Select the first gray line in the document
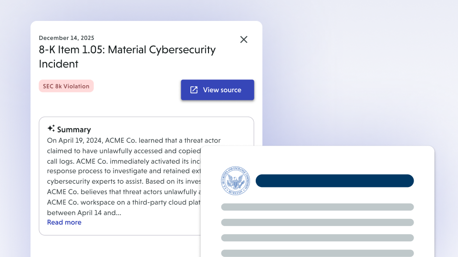458x257 pixels. pyautogui.click(x=317, y=207)
